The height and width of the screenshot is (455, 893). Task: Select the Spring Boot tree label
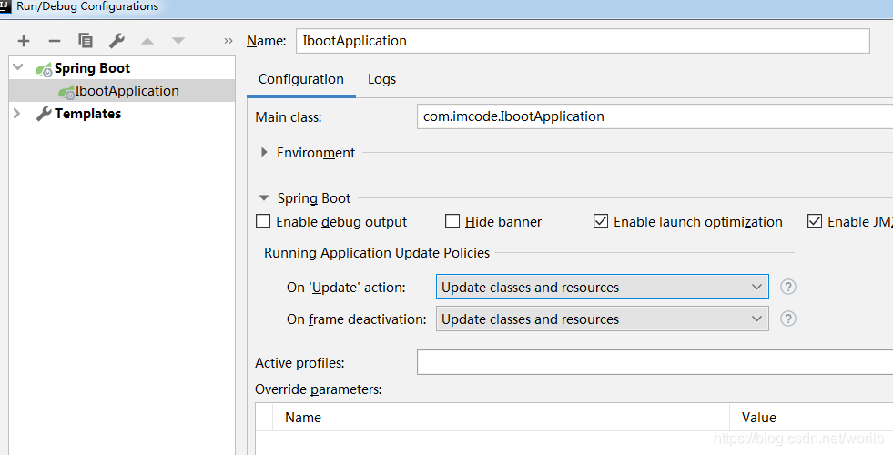tap(92, 68)
